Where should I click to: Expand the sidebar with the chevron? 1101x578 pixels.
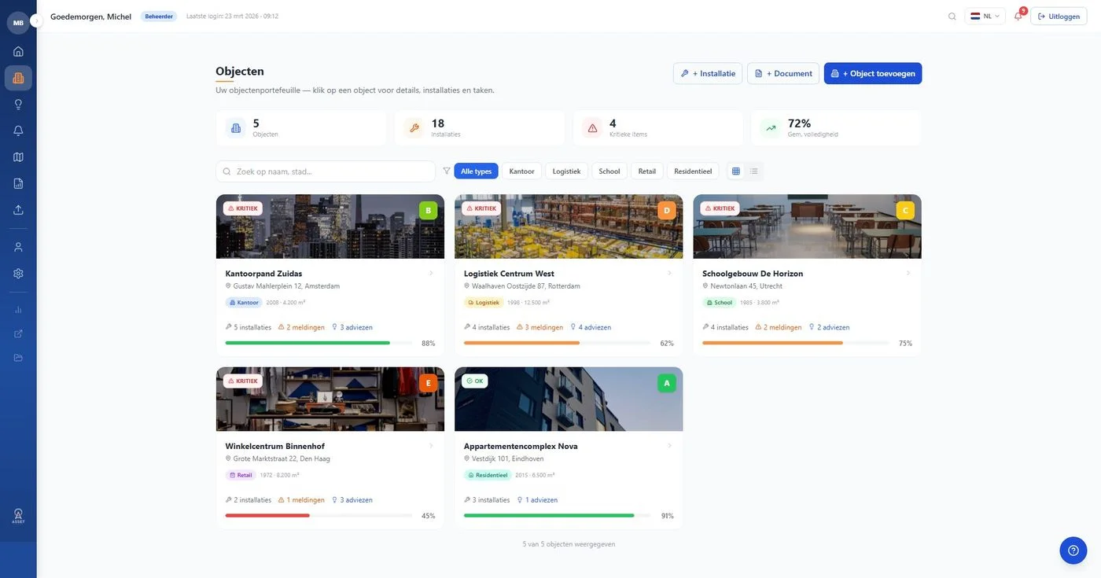[x=36, y=21]
